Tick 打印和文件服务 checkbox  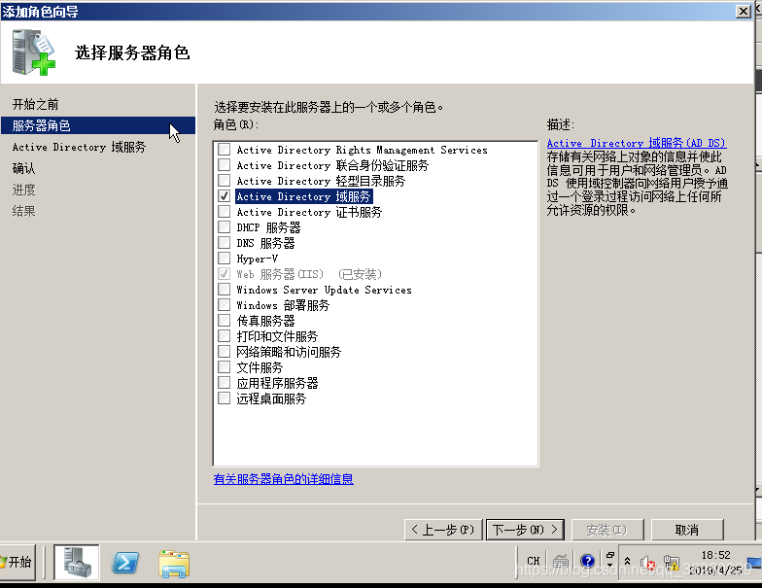point(224,336)
